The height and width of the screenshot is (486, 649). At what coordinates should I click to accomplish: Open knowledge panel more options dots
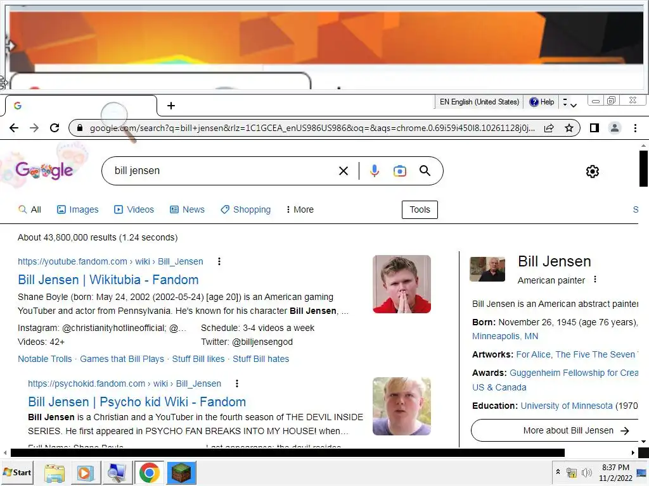click(595, 279)
